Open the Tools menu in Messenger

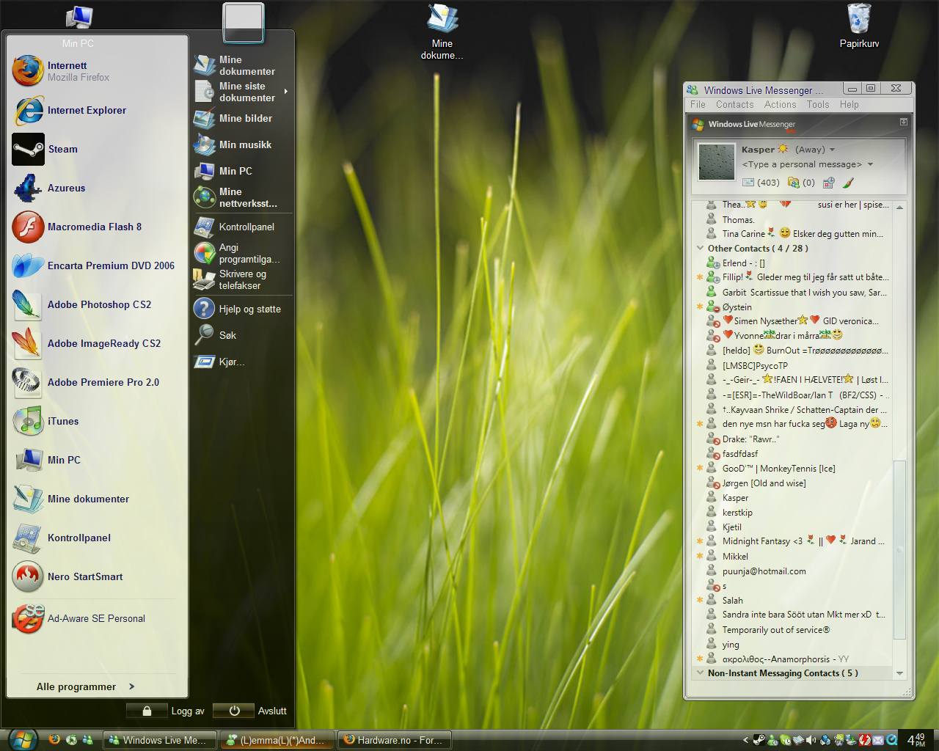click(818, 104)
